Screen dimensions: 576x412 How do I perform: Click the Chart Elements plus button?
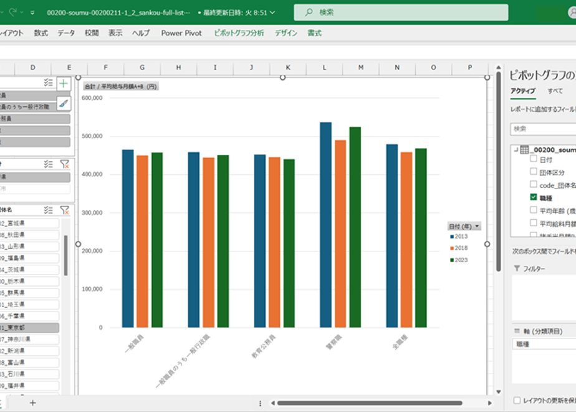pyautogui.click(x=64, y=84)
